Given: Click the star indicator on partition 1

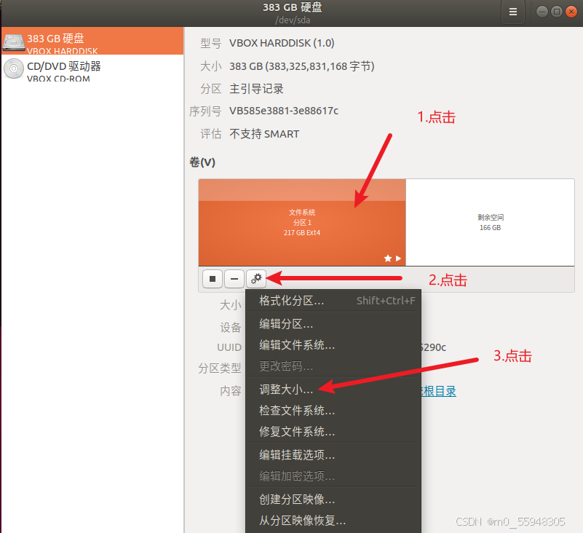Looking at the screenshot, I should point(389,257).
